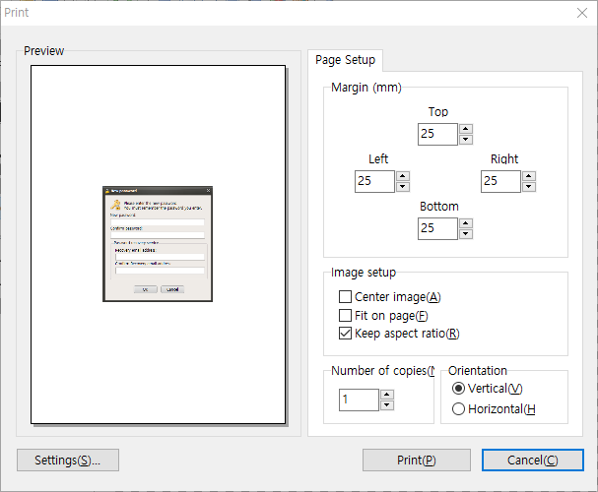
Task: Increase the Top margin with up arrow
Action: pos(466,129)
